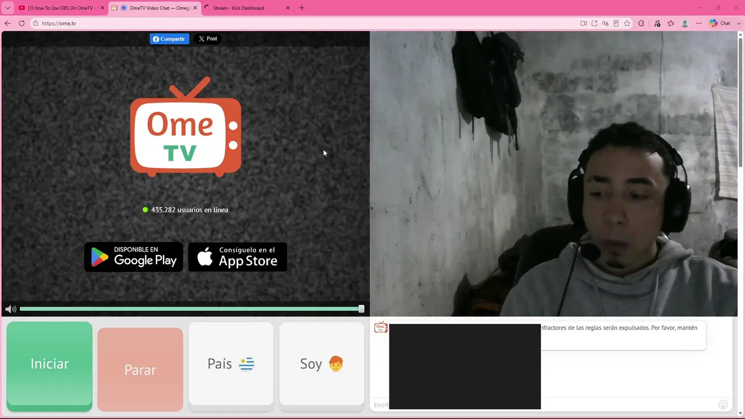745x419 pixels.
Task: Open the browser profile avatar
Action: 684,23
